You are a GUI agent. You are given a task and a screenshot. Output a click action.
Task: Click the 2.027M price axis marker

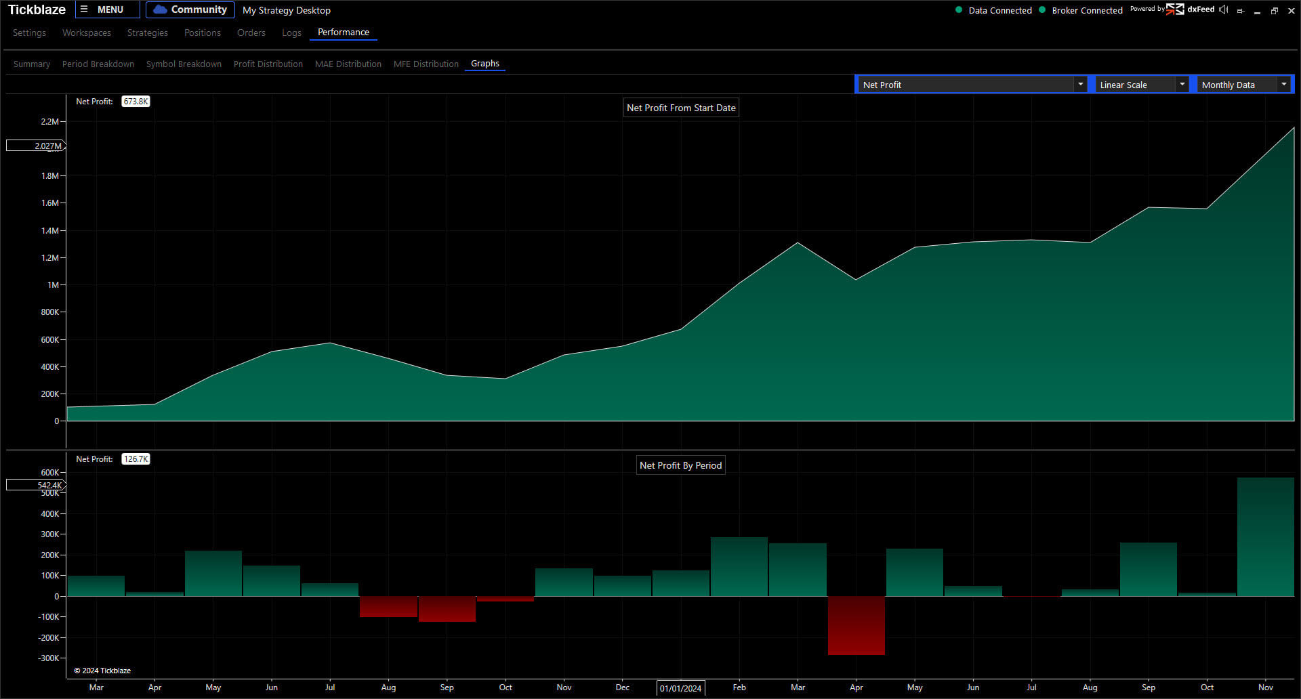point(36,146)
